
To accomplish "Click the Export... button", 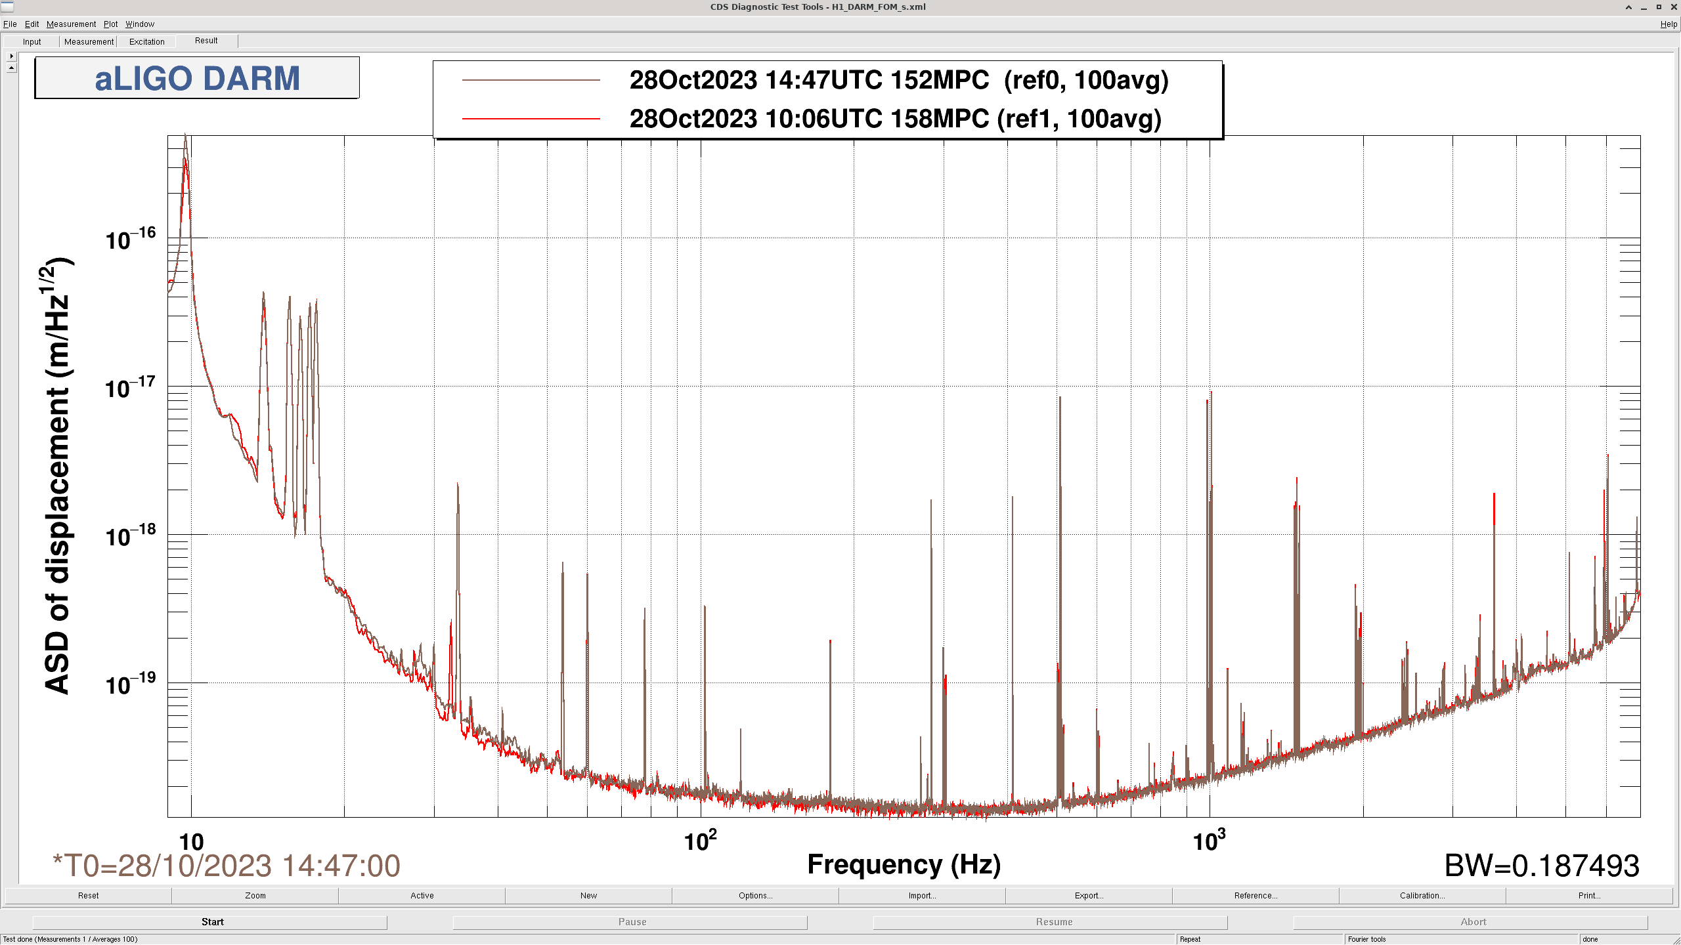I will click(x=1089, y=896).
